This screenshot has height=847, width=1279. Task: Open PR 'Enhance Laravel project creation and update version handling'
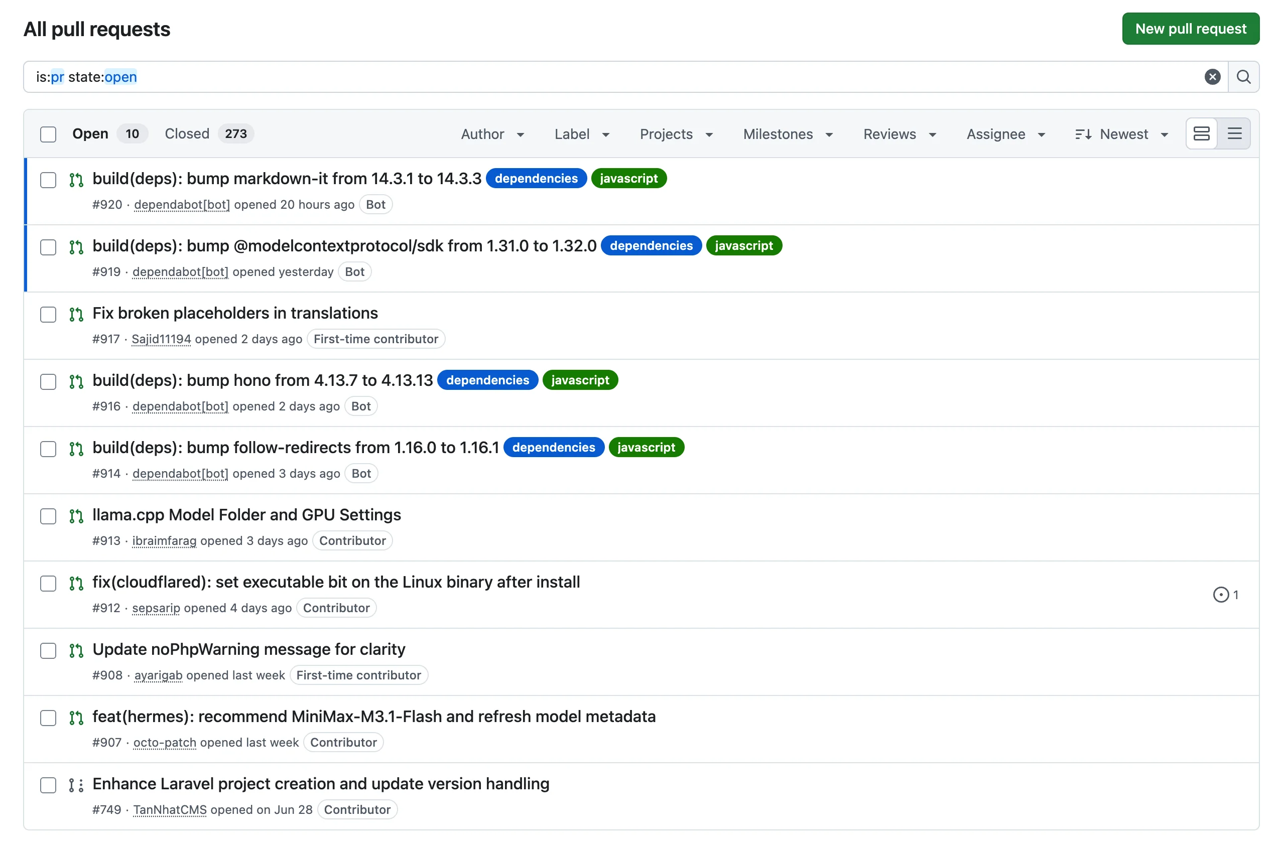[x=320, y=784]
